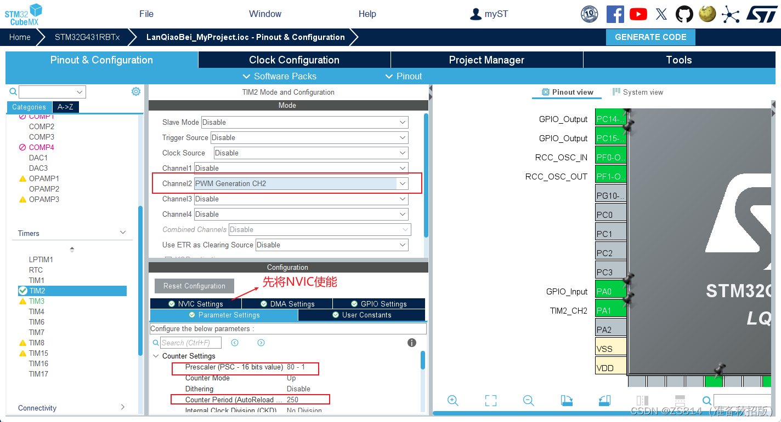Open the ST community network icon
This screenshot has height=422, width=781.
731,14
